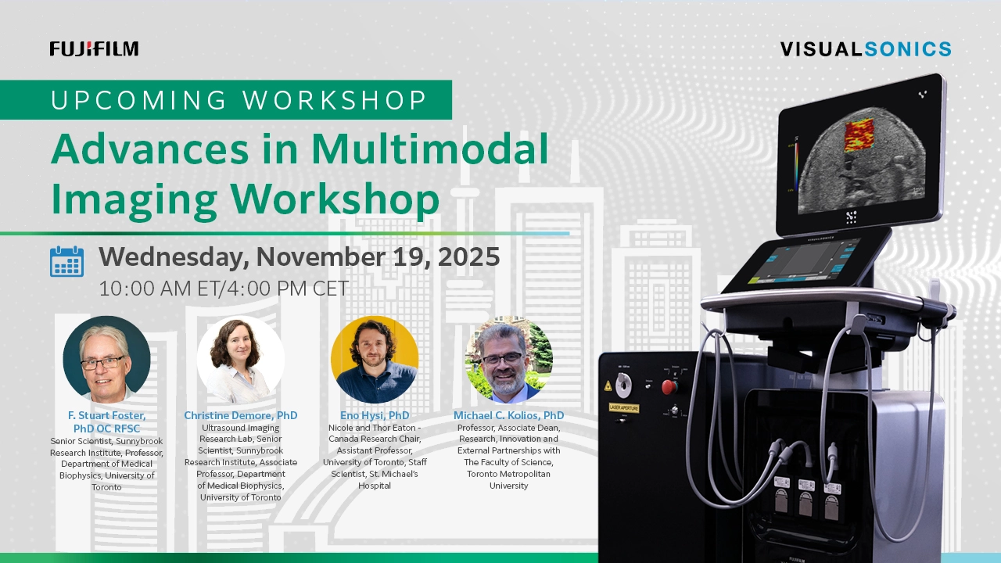This screenshot has height=563, width=1001.
Task: Open F. Stuart Foster's profile photo
Action: [x=106, y=359]
